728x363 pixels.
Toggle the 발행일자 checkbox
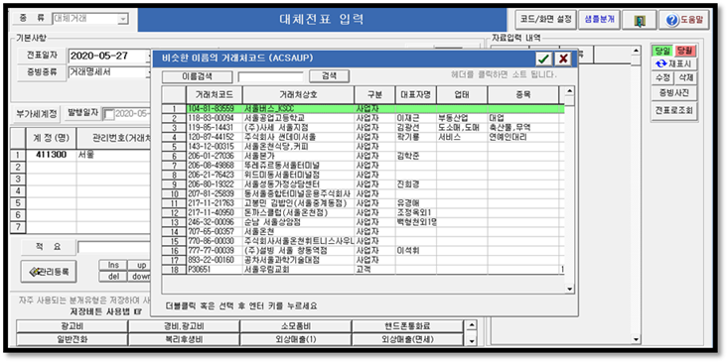(108, 114)
